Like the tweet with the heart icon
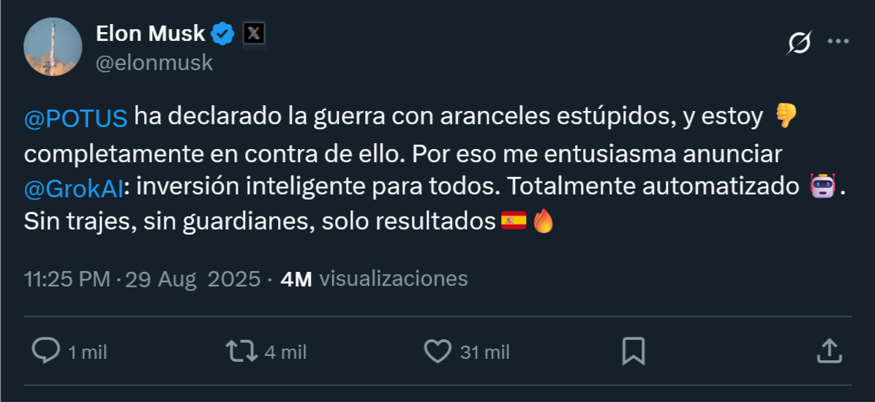The height and width of the screenshot is (402, 875). [437, 352]
